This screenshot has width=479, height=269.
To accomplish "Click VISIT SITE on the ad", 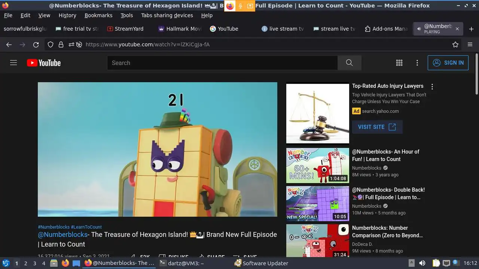I will (377, 127).
